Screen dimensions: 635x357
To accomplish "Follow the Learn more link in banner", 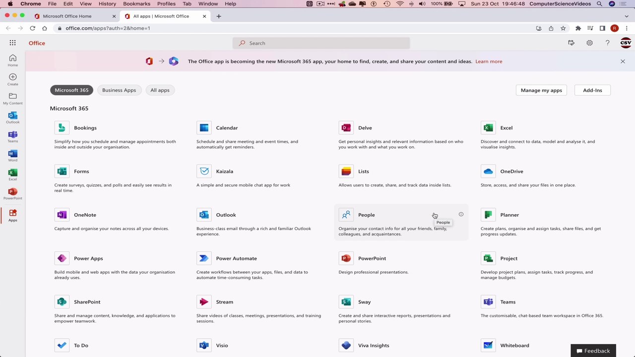I will [489, 61].
